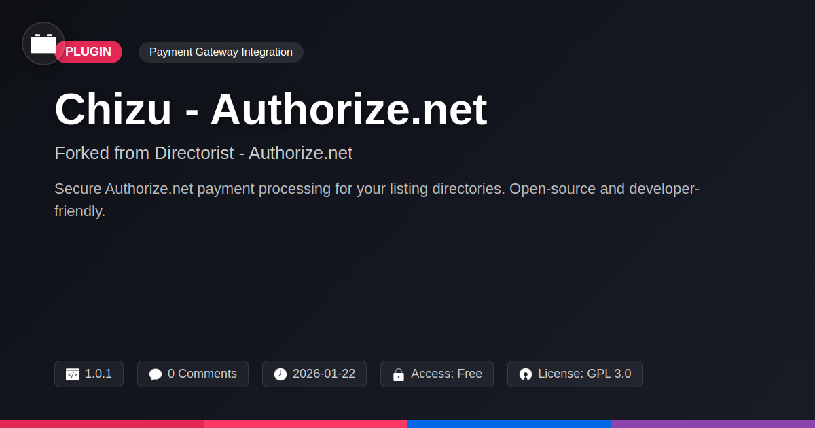Screen dimensions: 815x428
Task: Click the open-source license icon
Action: point(526,374)
